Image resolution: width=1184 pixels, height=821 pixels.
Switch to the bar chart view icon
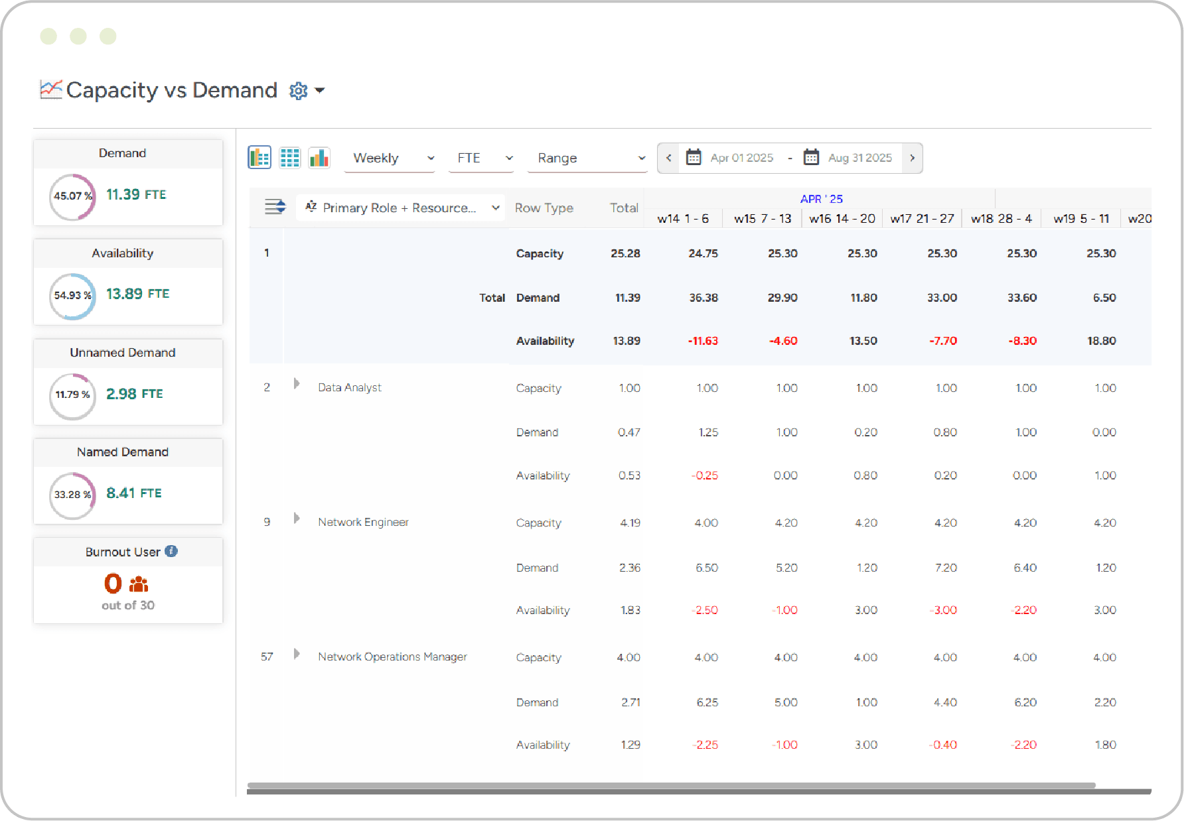(x=319, y=158)
